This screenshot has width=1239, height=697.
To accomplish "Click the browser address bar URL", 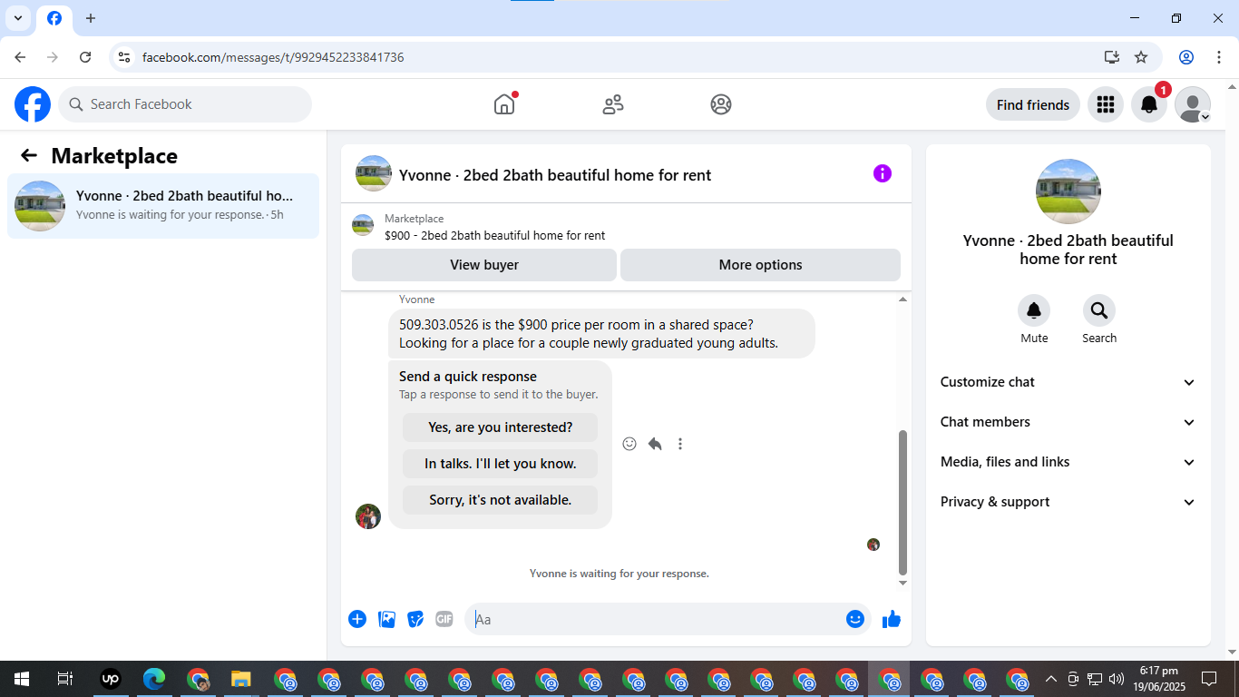I will 273,57.
